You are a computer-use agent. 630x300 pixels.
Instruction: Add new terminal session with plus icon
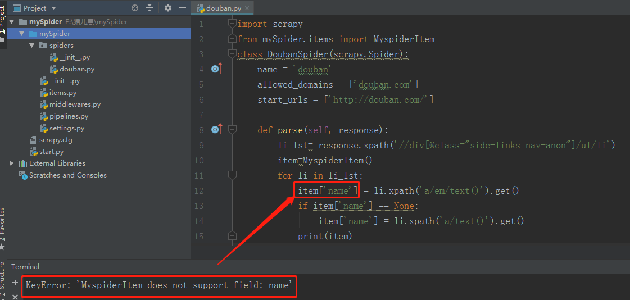(x=15, y=283)
